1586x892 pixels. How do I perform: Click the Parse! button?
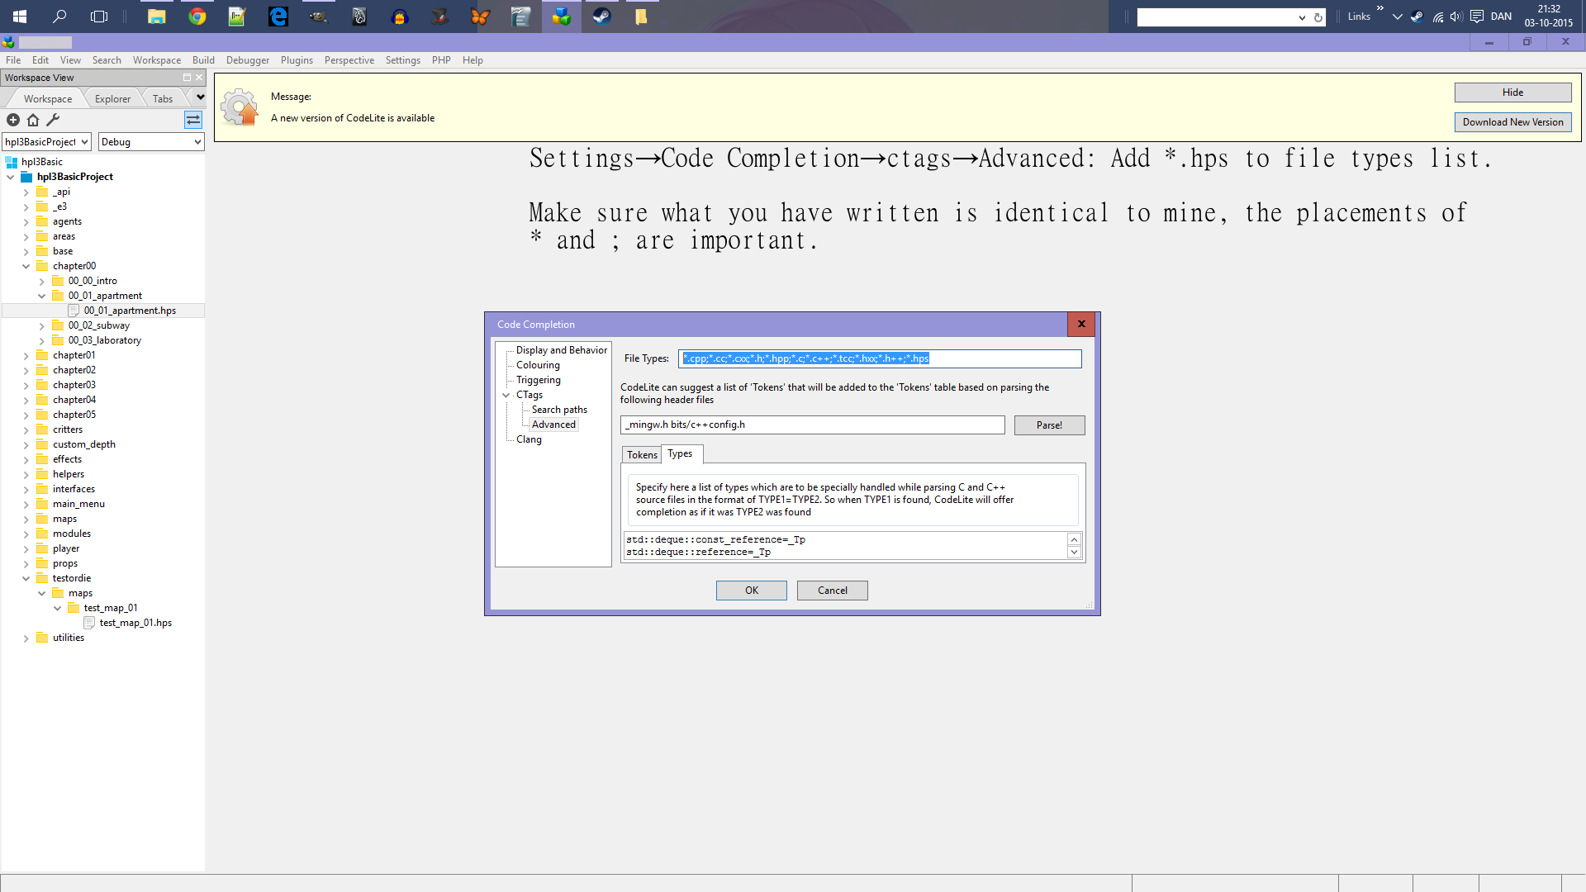1050,425
